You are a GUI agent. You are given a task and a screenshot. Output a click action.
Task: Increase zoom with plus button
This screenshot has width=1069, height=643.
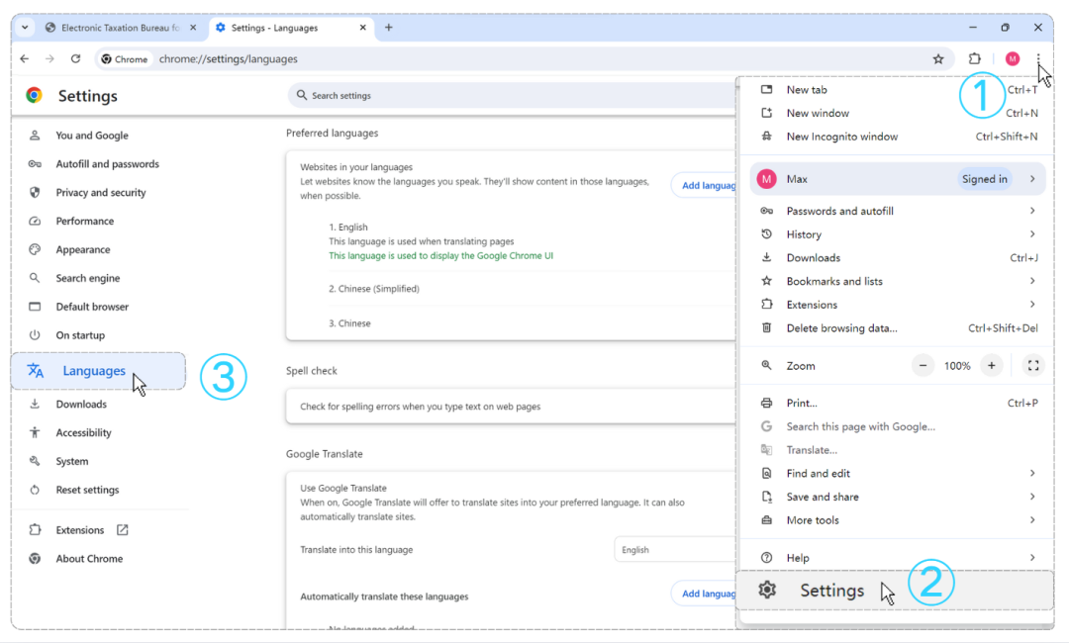991,366
